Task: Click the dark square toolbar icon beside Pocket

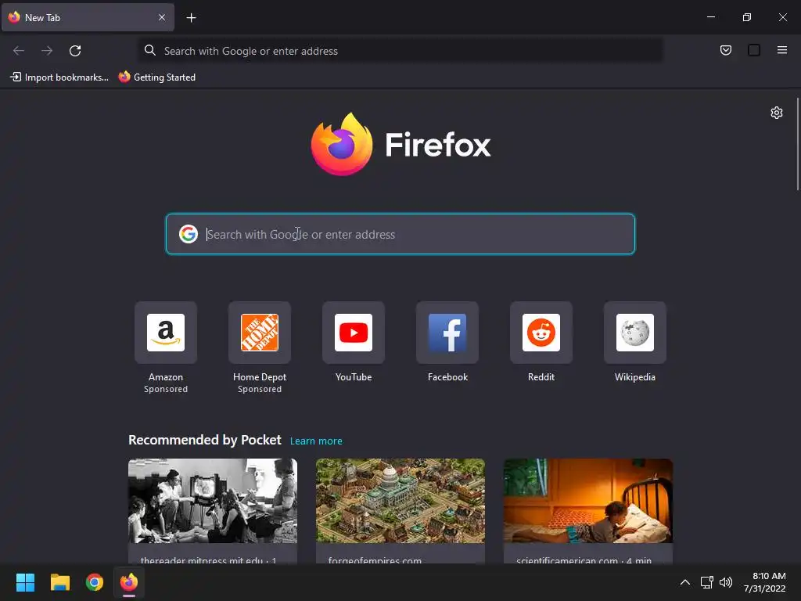Action: pos(754,50)
